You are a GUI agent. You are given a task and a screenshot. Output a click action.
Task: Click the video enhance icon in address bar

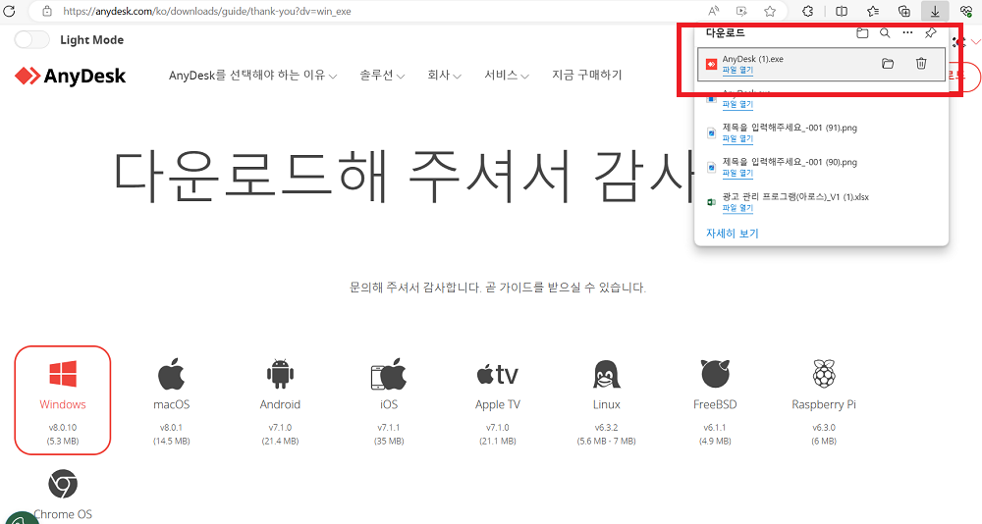point(741,11)
